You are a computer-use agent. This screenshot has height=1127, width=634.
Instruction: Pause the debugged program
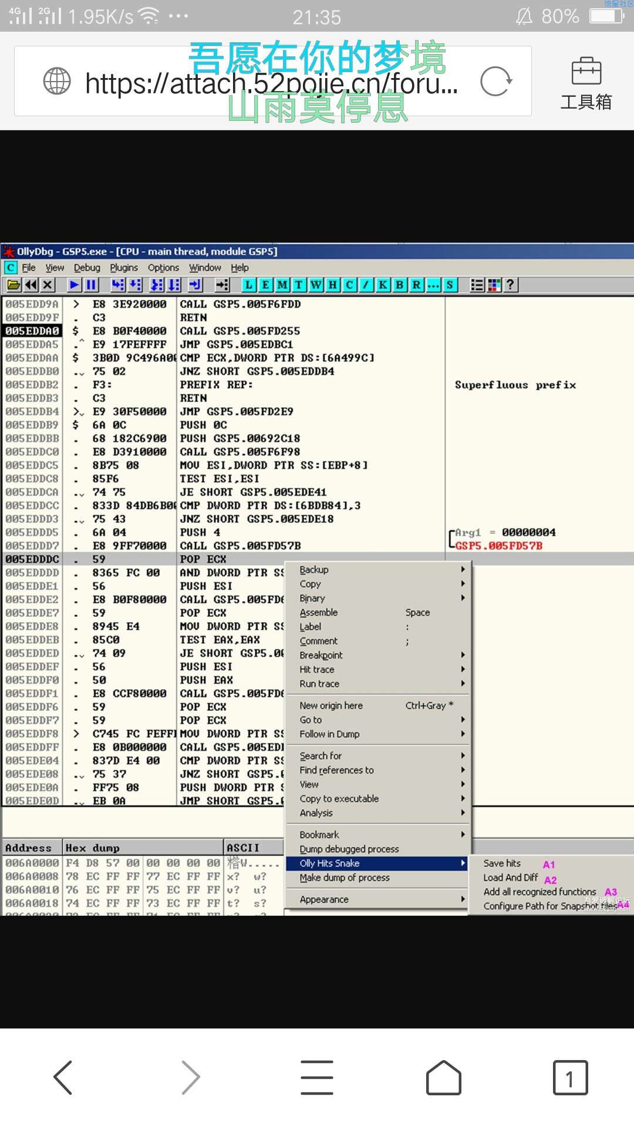point(91,285)
